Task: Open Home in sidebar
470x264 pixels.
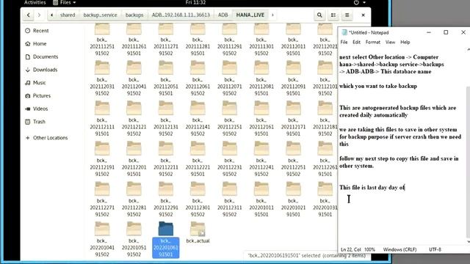Action: click(x=40, y=44)
